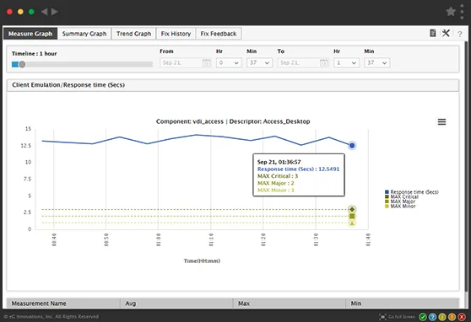The width and height of the screenshot is (471, 322).
Task: Select the Measure Graph tab
Action: [x=30, y=34]
